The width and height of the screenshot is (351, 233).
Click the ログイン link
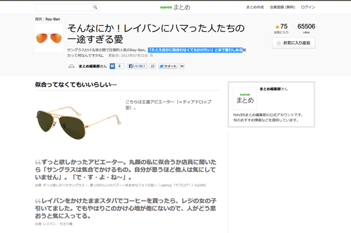[308, 7]
